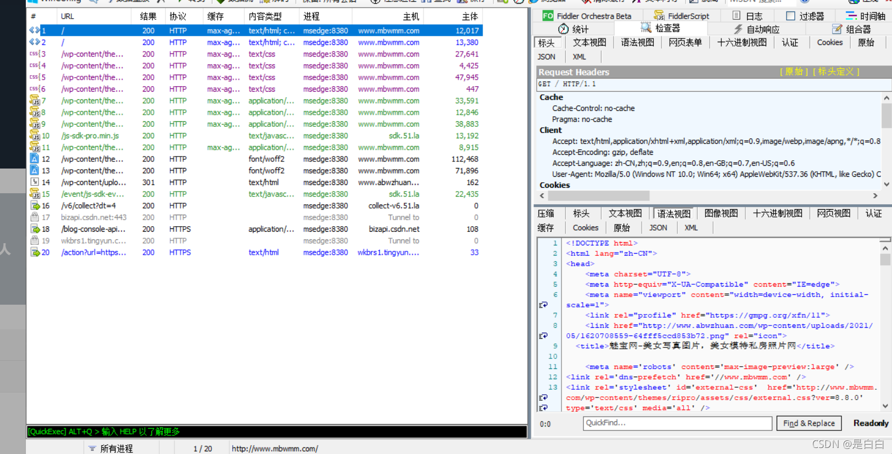Open response 压缩 tab
The image size is (892, 454).
(x=546, y=213)
